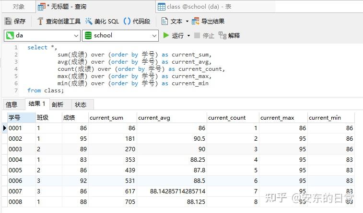Click current_avg value 87.8
This screenshot has height=213, width=363.
point(199,170)
